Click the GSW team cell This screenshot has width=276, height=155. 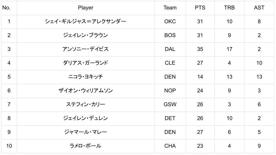click(x=170, y=104)
